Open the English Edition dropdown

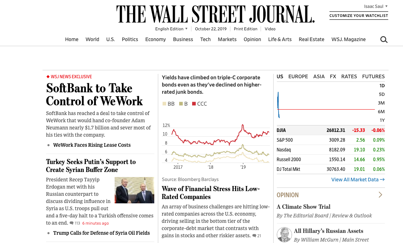(x=171, y=29)
